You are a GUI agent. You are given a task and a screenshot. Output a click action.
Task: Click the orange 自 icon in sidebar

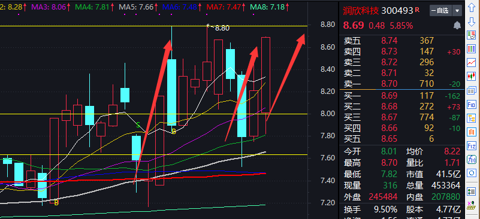[x=472, y=132]
